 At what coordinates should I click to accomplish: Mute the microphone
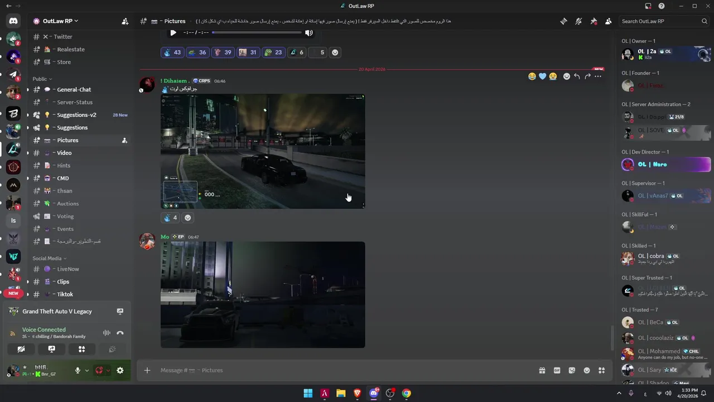click(x=78, y=370)
